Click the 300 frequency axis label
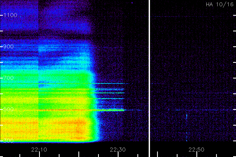Image resolution: width=236 pixels, height=157 pixels. tap(8, 141)
